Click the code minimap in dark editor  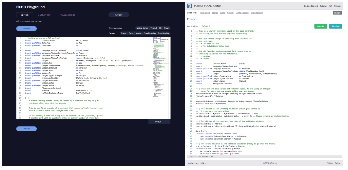click(162, 56)
